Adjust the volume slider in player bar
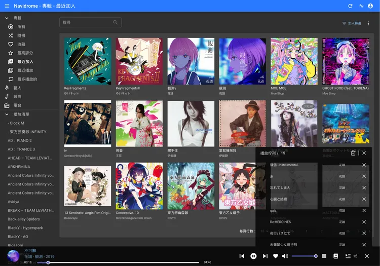 click(304, 256)
